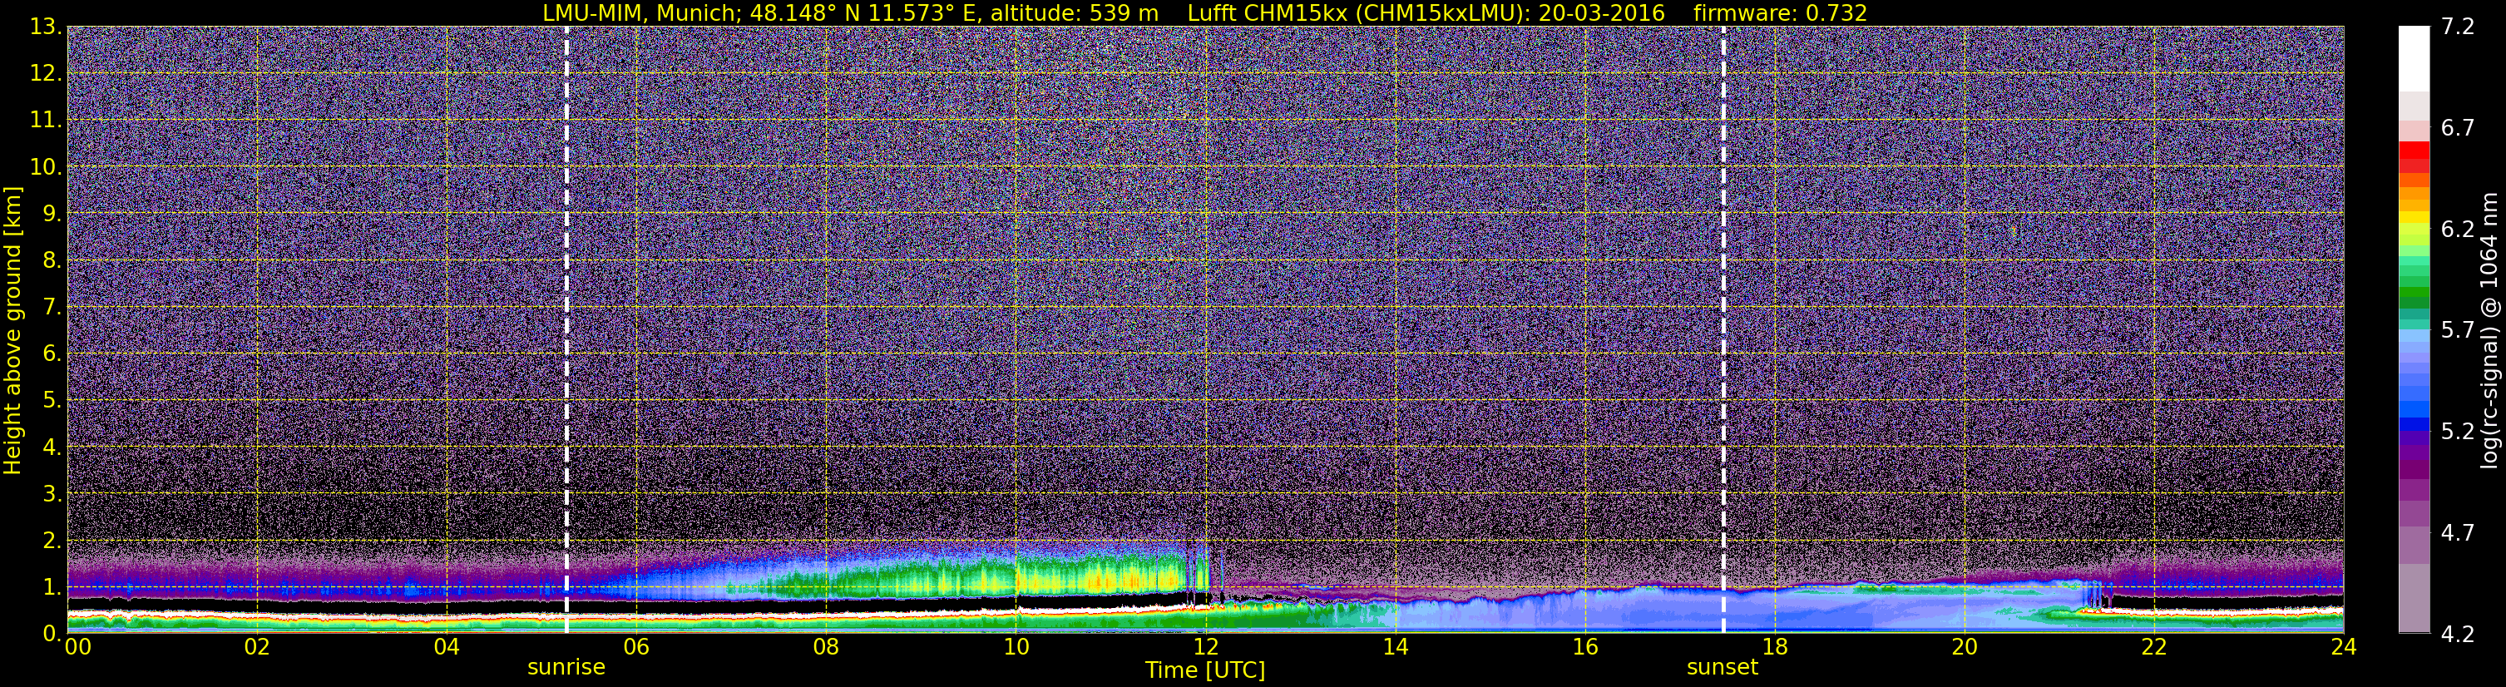Click the time tick label '16'
This screenshot has width=2506, height=687.
point(1584,647)
